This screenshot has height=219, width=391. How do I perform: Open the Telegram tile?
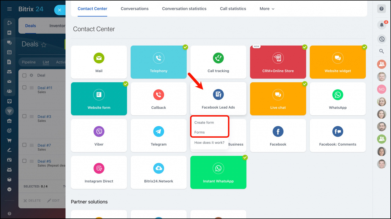[x=159, y=135]
